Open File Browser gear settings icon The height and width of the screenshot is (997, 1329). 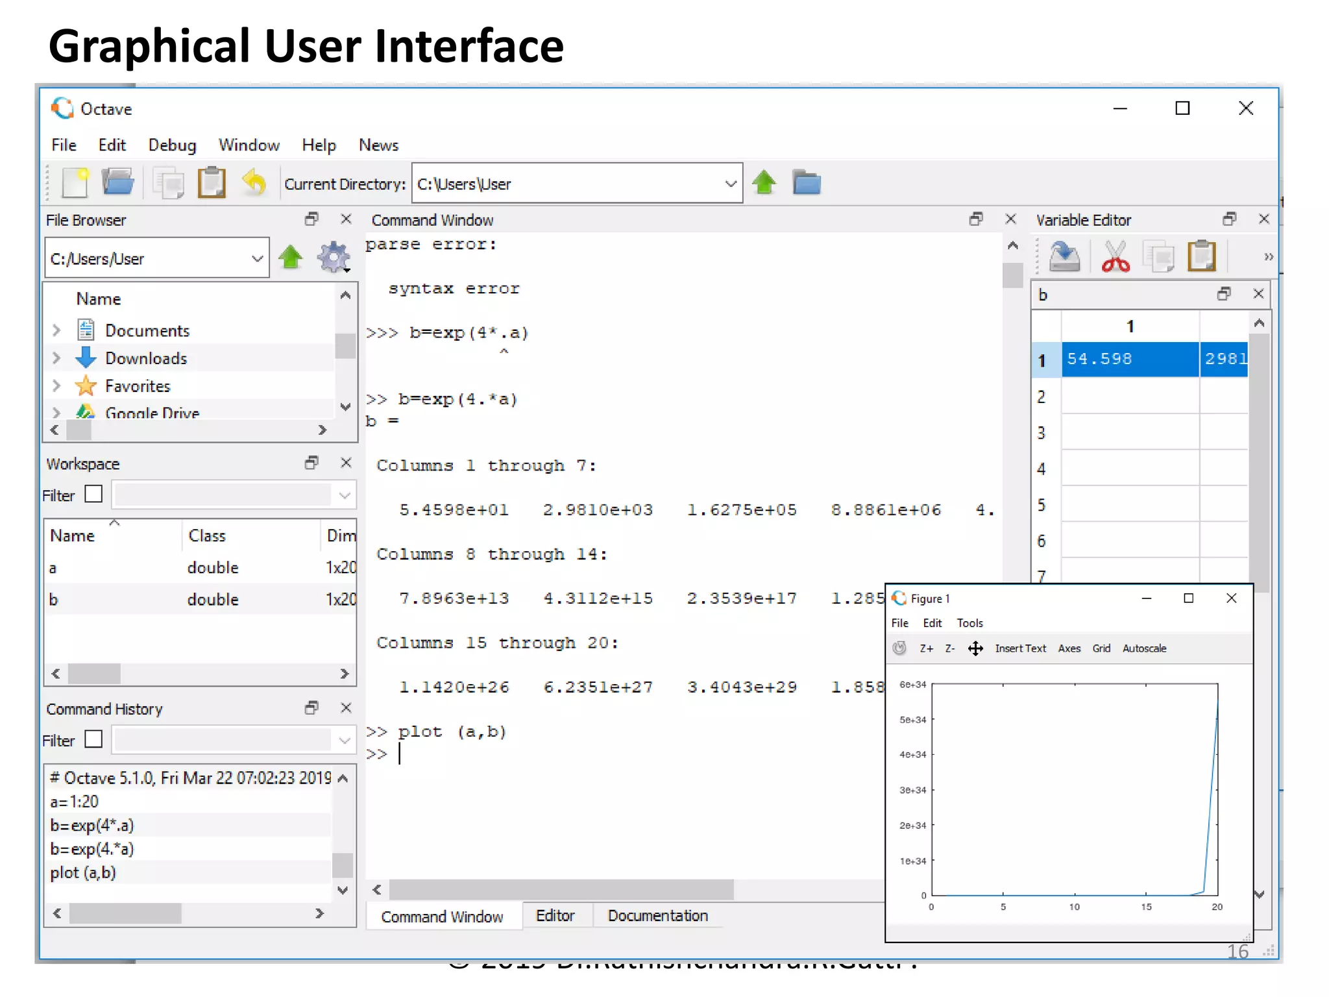tap(334, 258)
